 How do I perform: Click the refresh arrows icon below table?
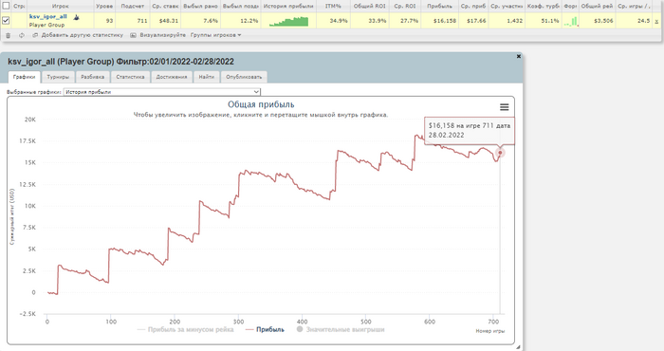(22, 35)
